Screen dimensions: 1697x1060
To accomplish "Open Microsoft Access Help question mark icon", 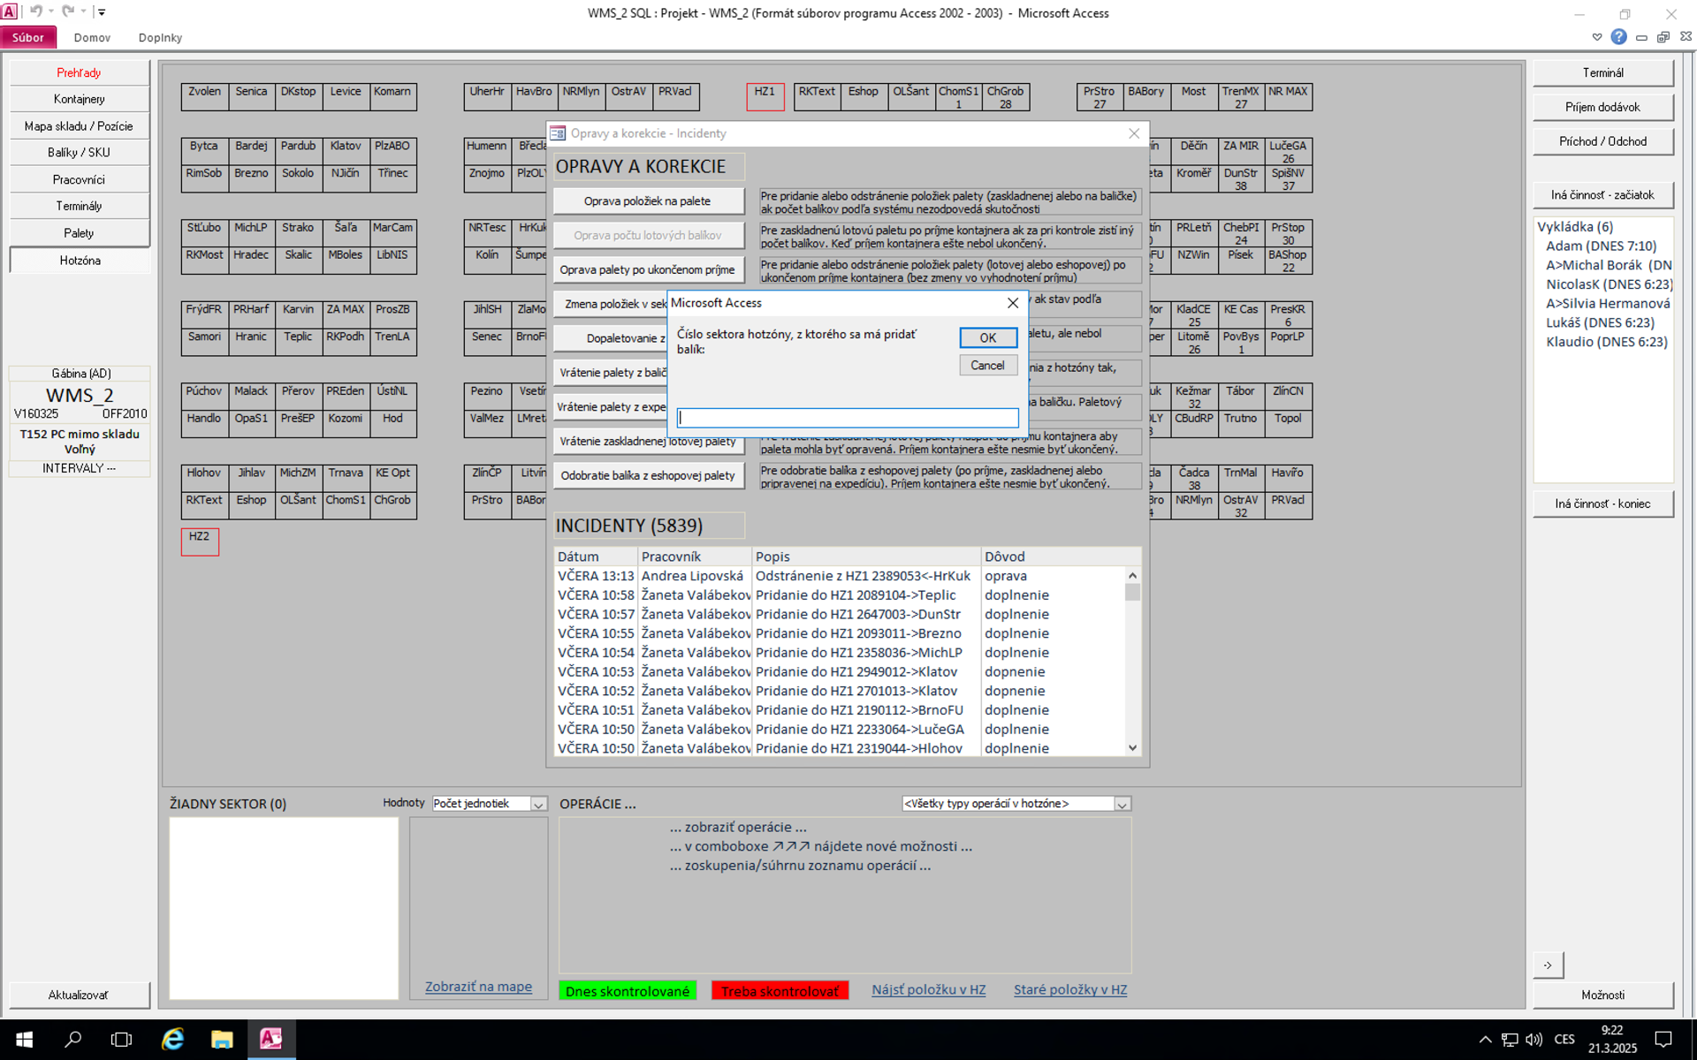I will coord(1618,36).
